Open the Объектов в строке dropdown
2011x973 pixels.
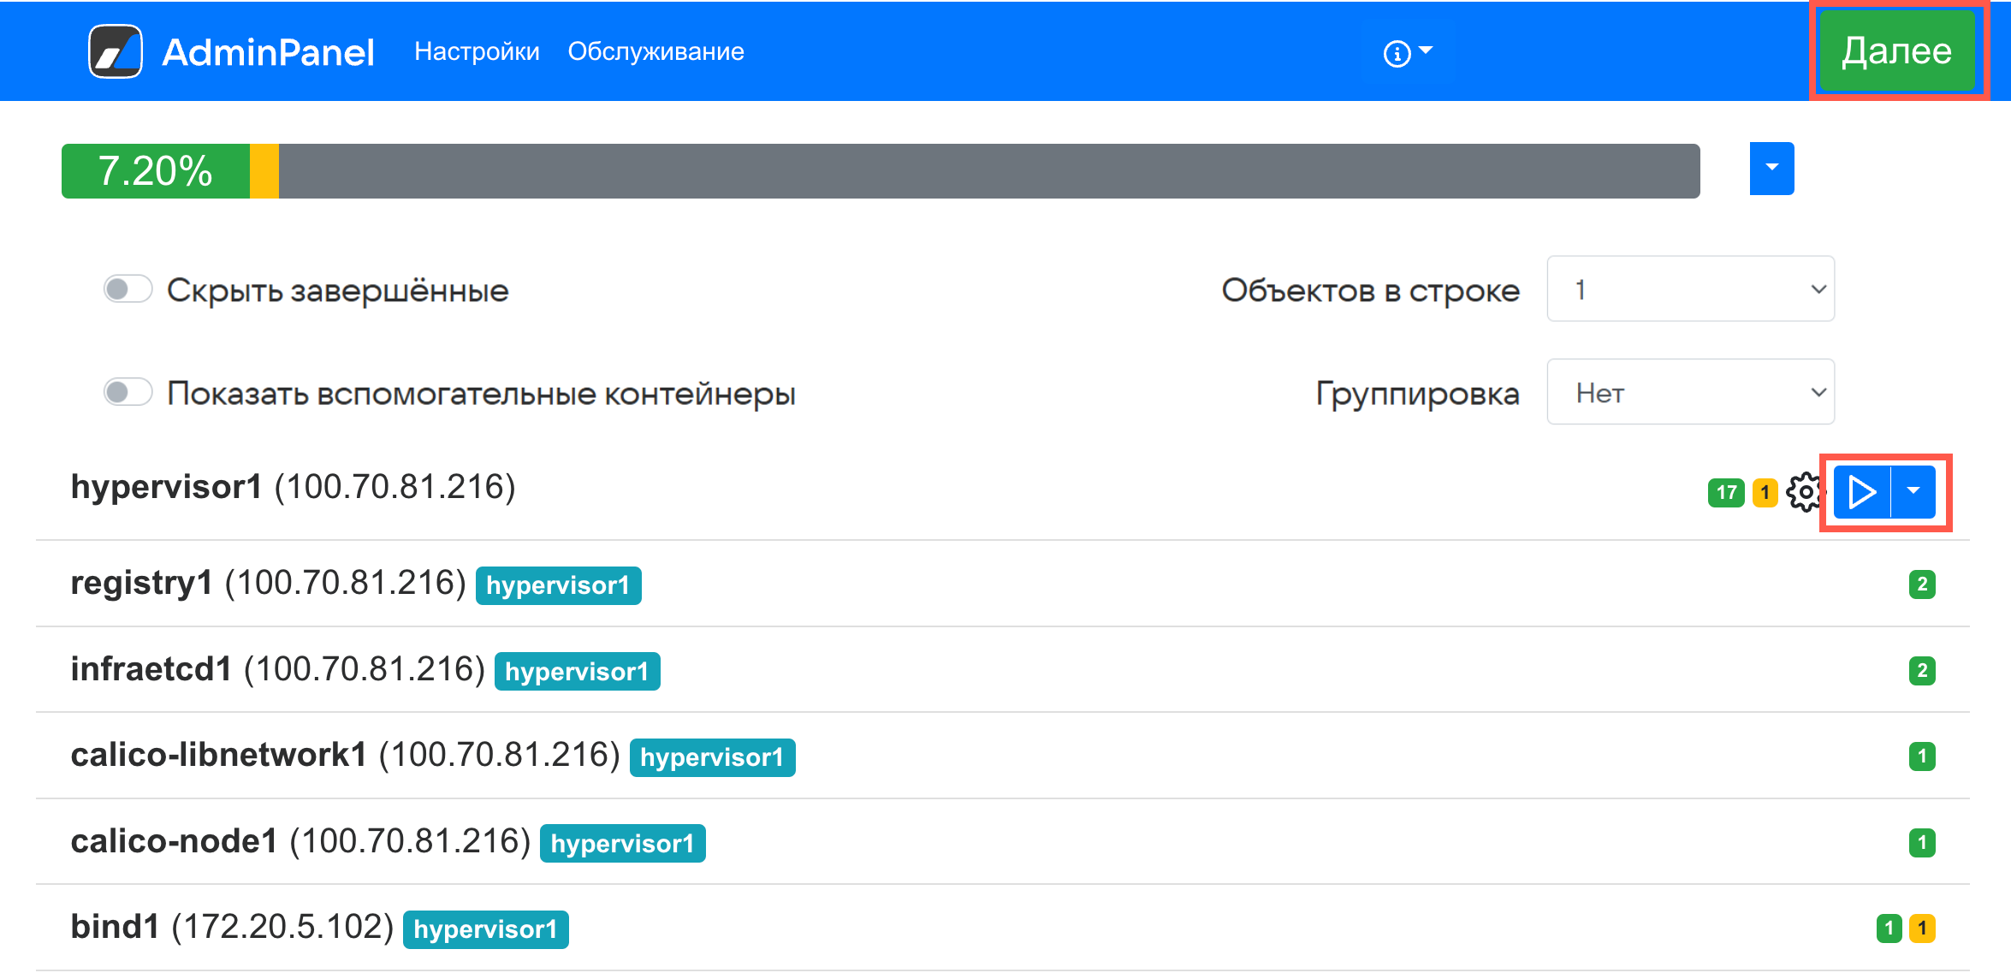click(1690, 289)
